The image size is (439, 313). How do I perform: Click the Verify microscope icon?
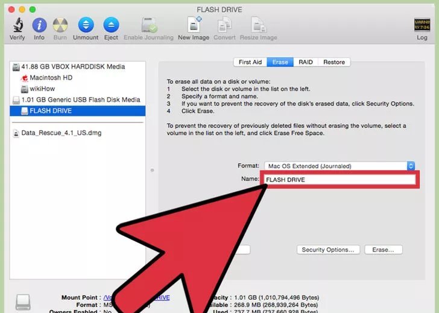point(17,25)
